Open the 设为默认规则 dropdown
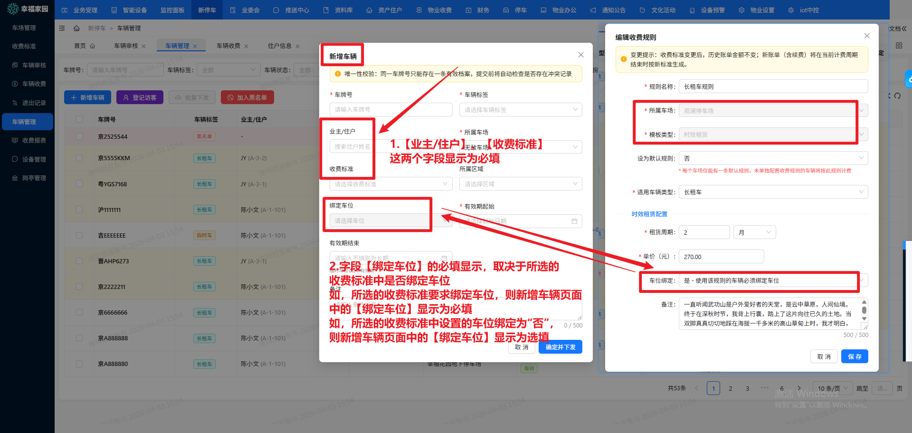This screenshot has height=433, width=912. 773,158
